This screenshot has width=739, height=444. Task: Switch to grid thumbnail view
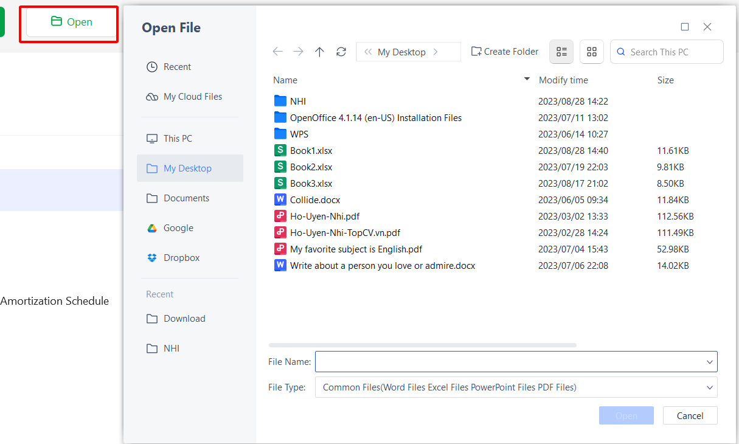(591, 52)
